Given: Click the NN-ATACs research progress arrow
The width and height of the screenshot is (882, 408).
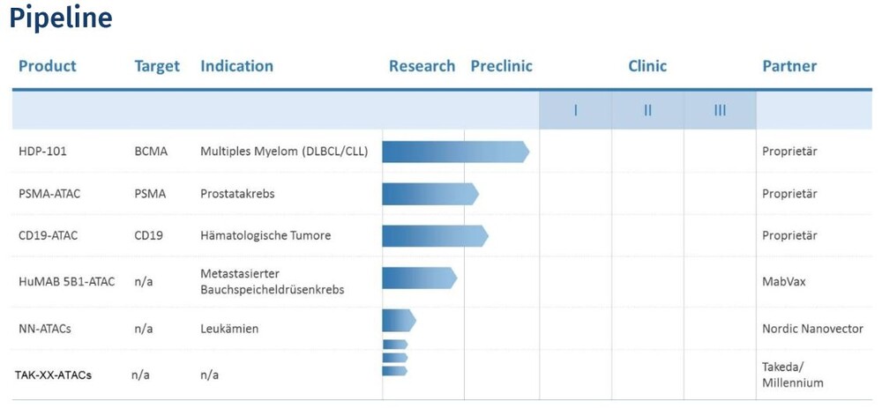Looking at the screenshot, I should coord(399,321).
